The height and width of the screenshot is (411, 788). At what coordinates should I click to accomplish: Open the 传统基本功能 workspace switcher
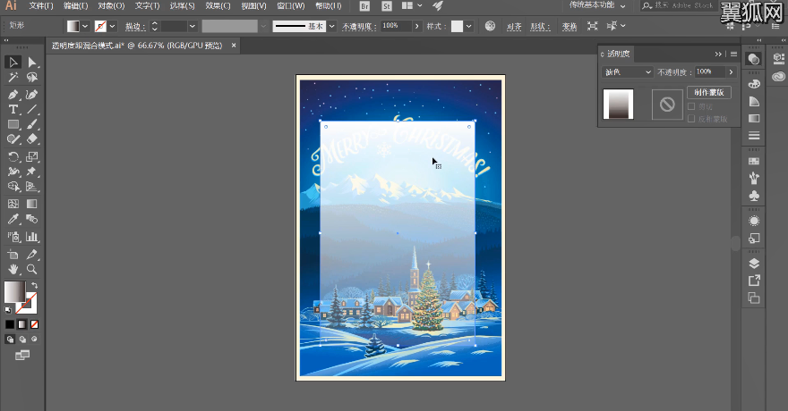597,5
